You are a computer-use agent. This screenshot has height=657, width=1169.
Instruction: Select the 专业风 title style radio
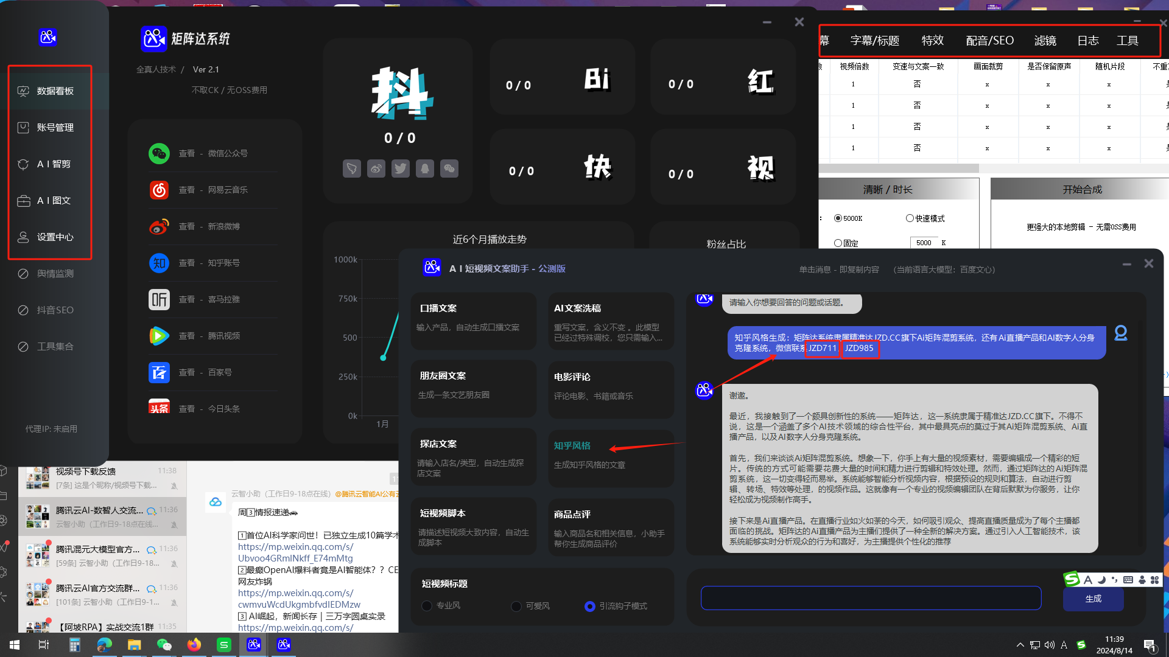coord(427,606)
